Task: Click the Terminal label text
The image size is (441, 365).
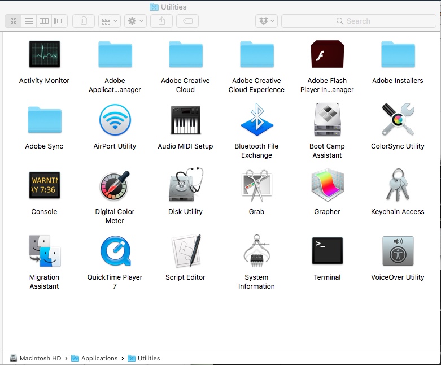Action: [327, 277]
